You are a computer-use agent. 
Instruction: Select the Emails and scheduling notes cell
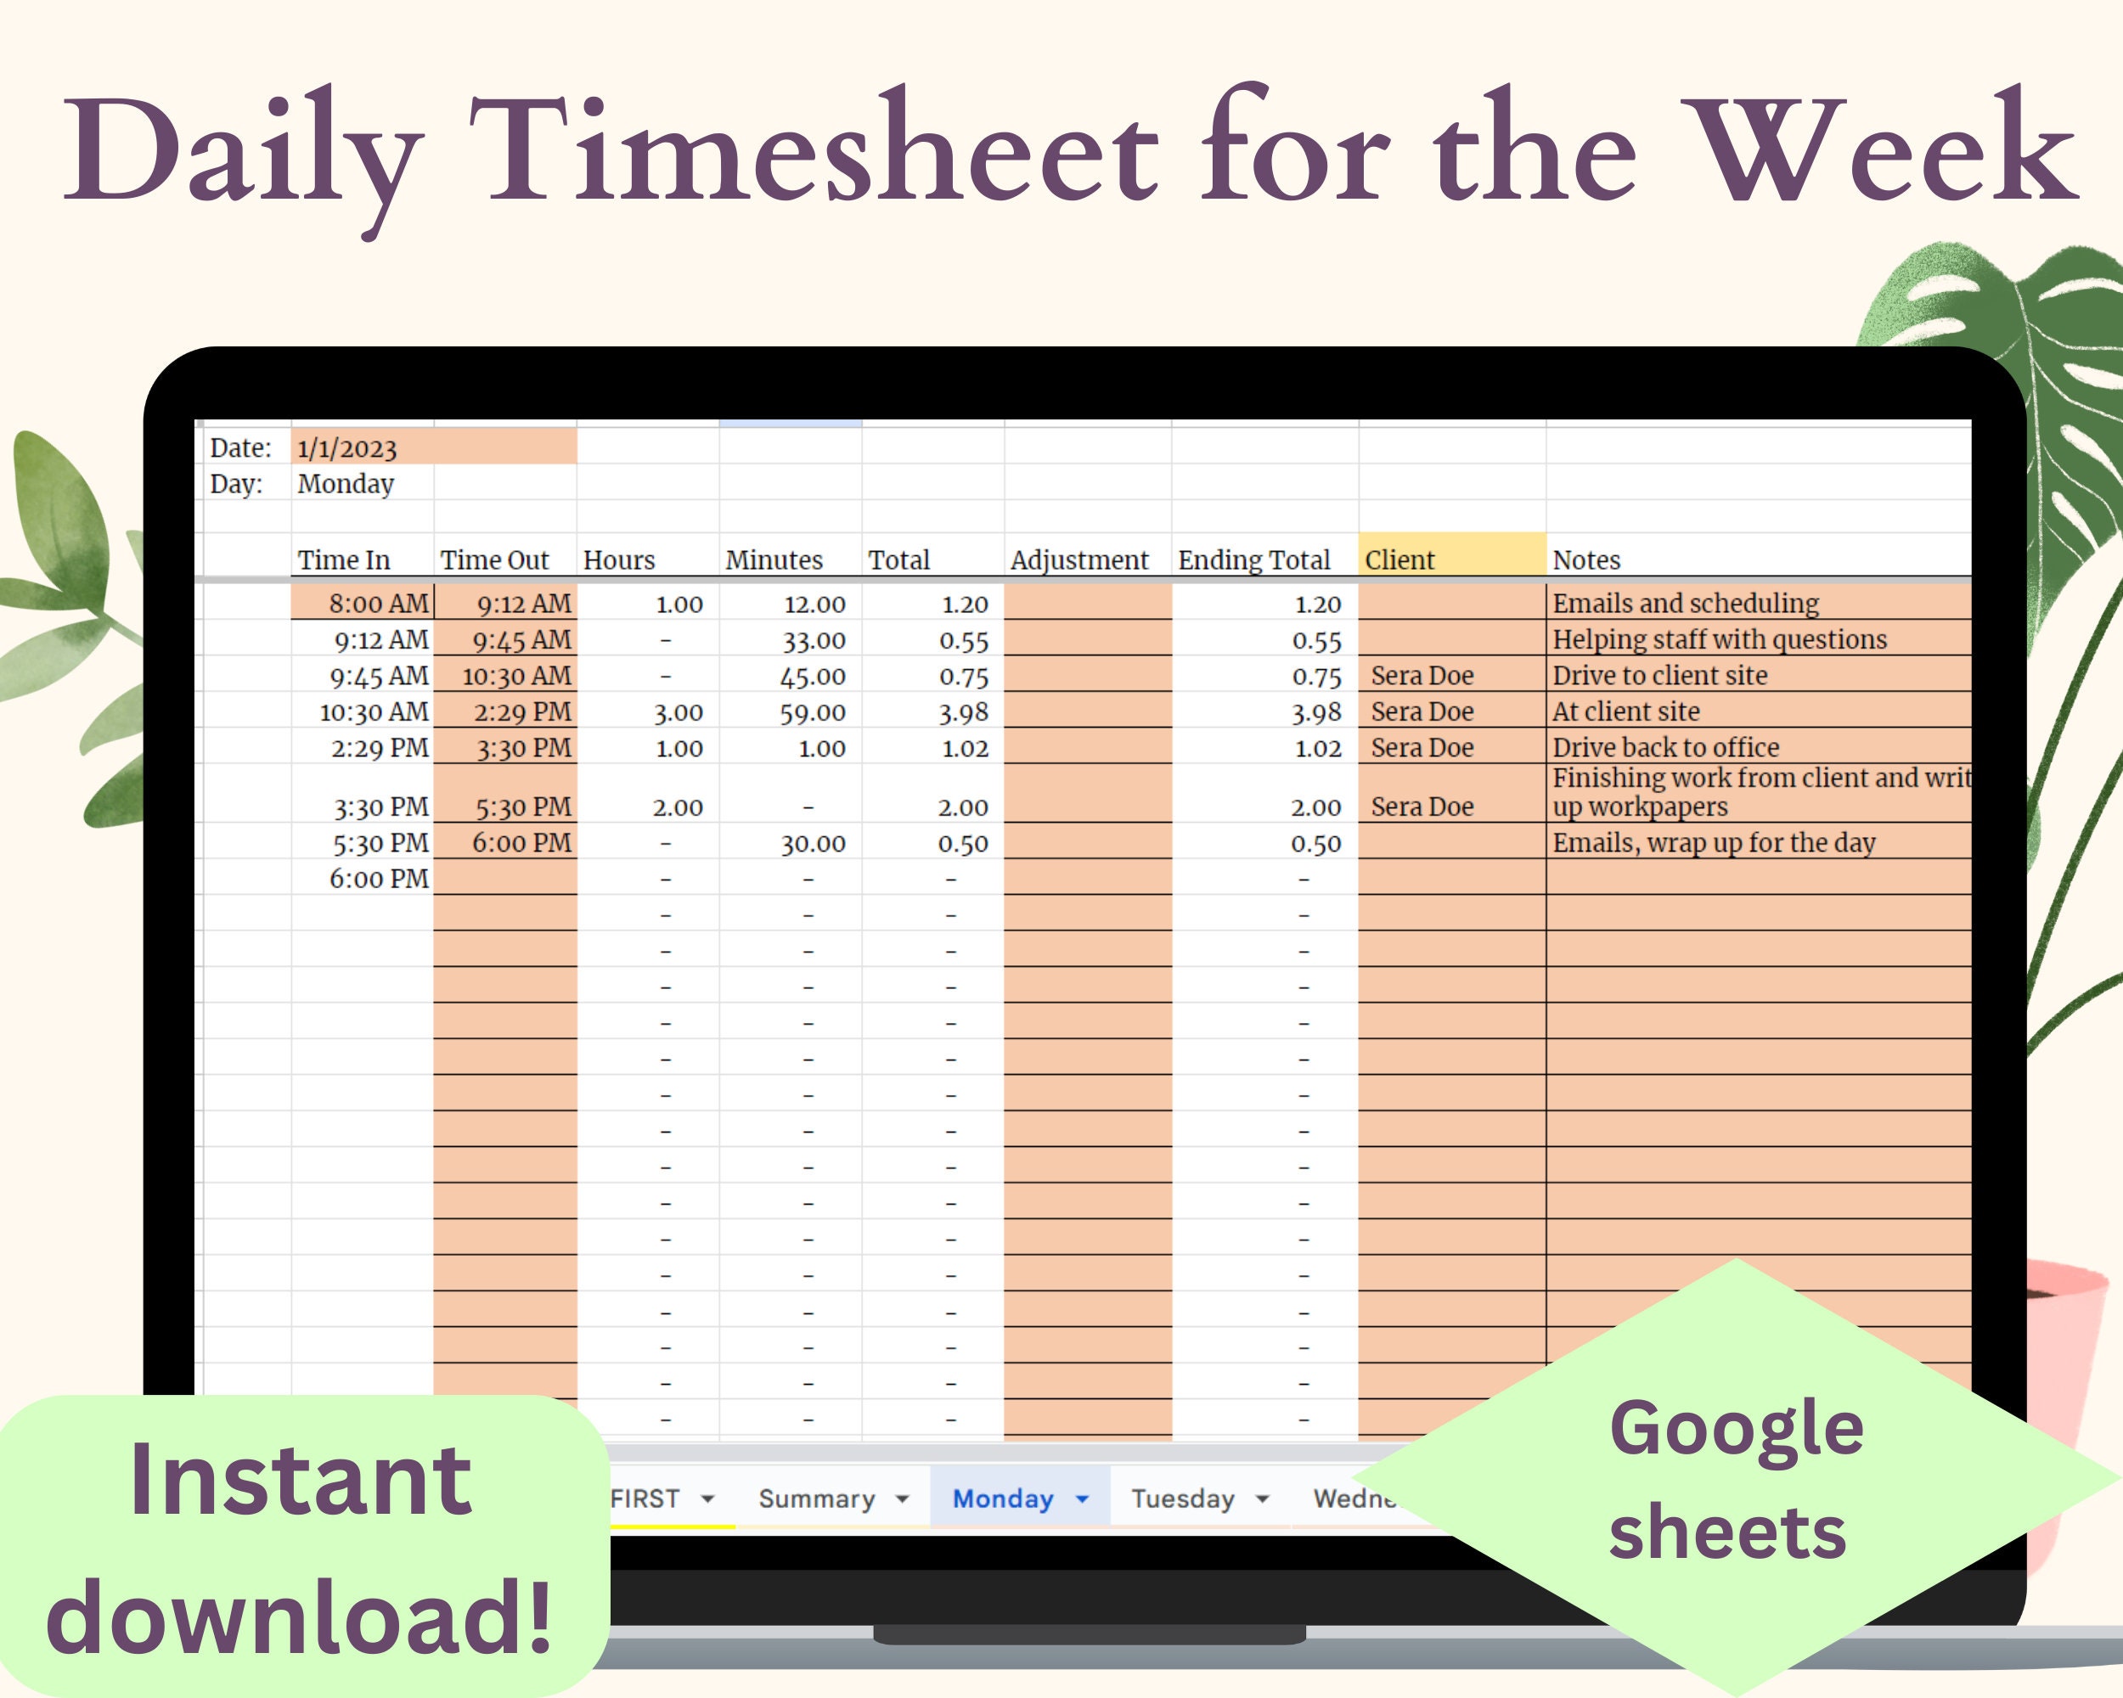(x=1686, y=604)
